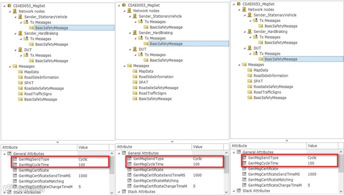Click Messages folder icon in middle pane

[129, 66]
